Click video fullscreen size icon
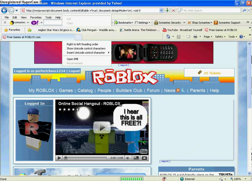Screen dimensions: 252x181 (x=136, y=158)
